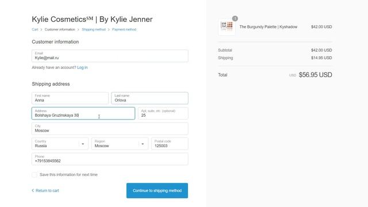Open the Log in link
Viewport: 368px width, 207px height.
pos(82,68)
